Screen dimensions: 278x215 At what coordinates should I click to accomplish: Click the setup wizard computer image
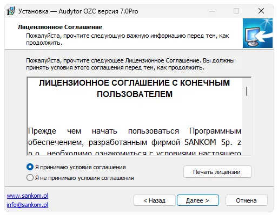tap(257, 33)
